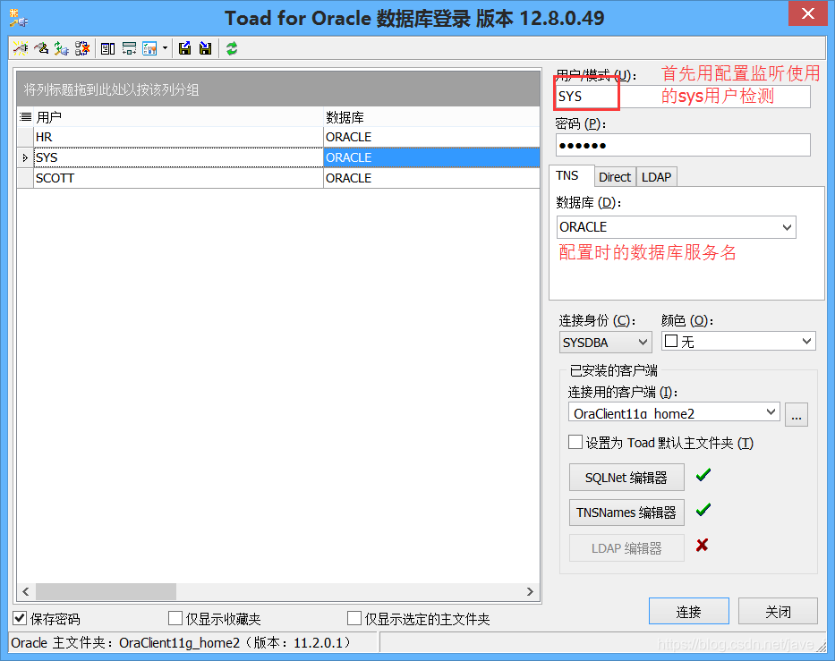Click the delete connection red X icon
Image resolution: width=835 pixels, height=661 pixels.
tap(82, 48)
